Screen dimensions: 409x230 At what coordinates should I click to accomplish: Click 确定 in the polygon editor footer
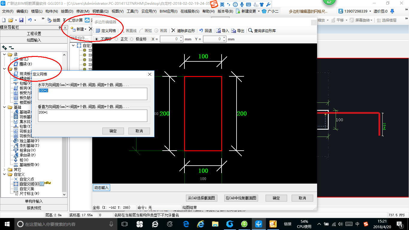click(276, 198)
